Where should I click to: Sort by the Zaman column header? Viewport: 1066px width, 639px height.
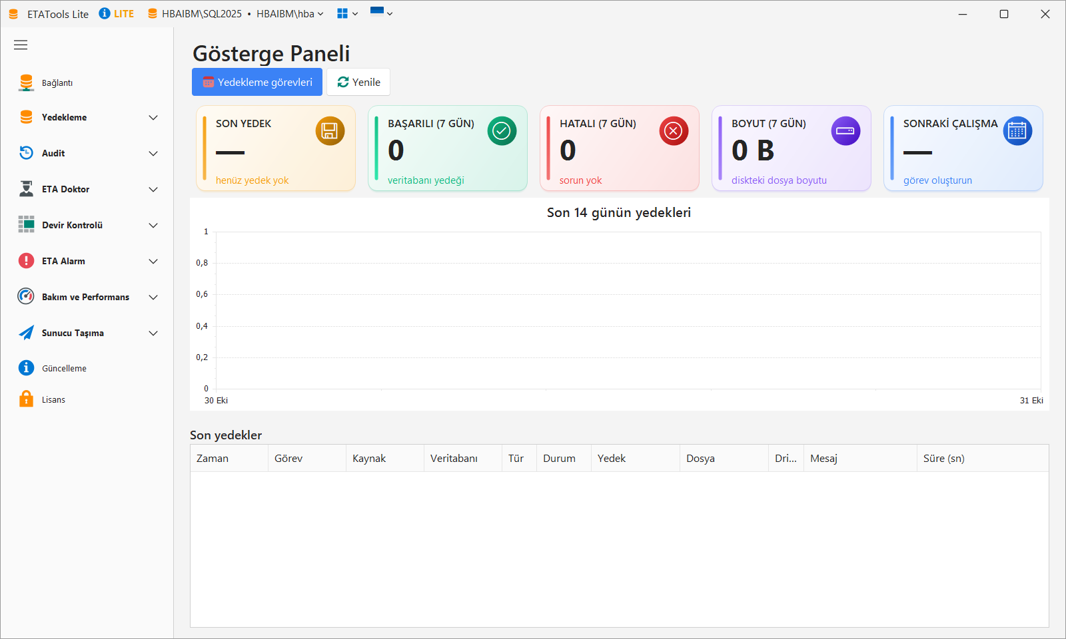coord(229,458)
